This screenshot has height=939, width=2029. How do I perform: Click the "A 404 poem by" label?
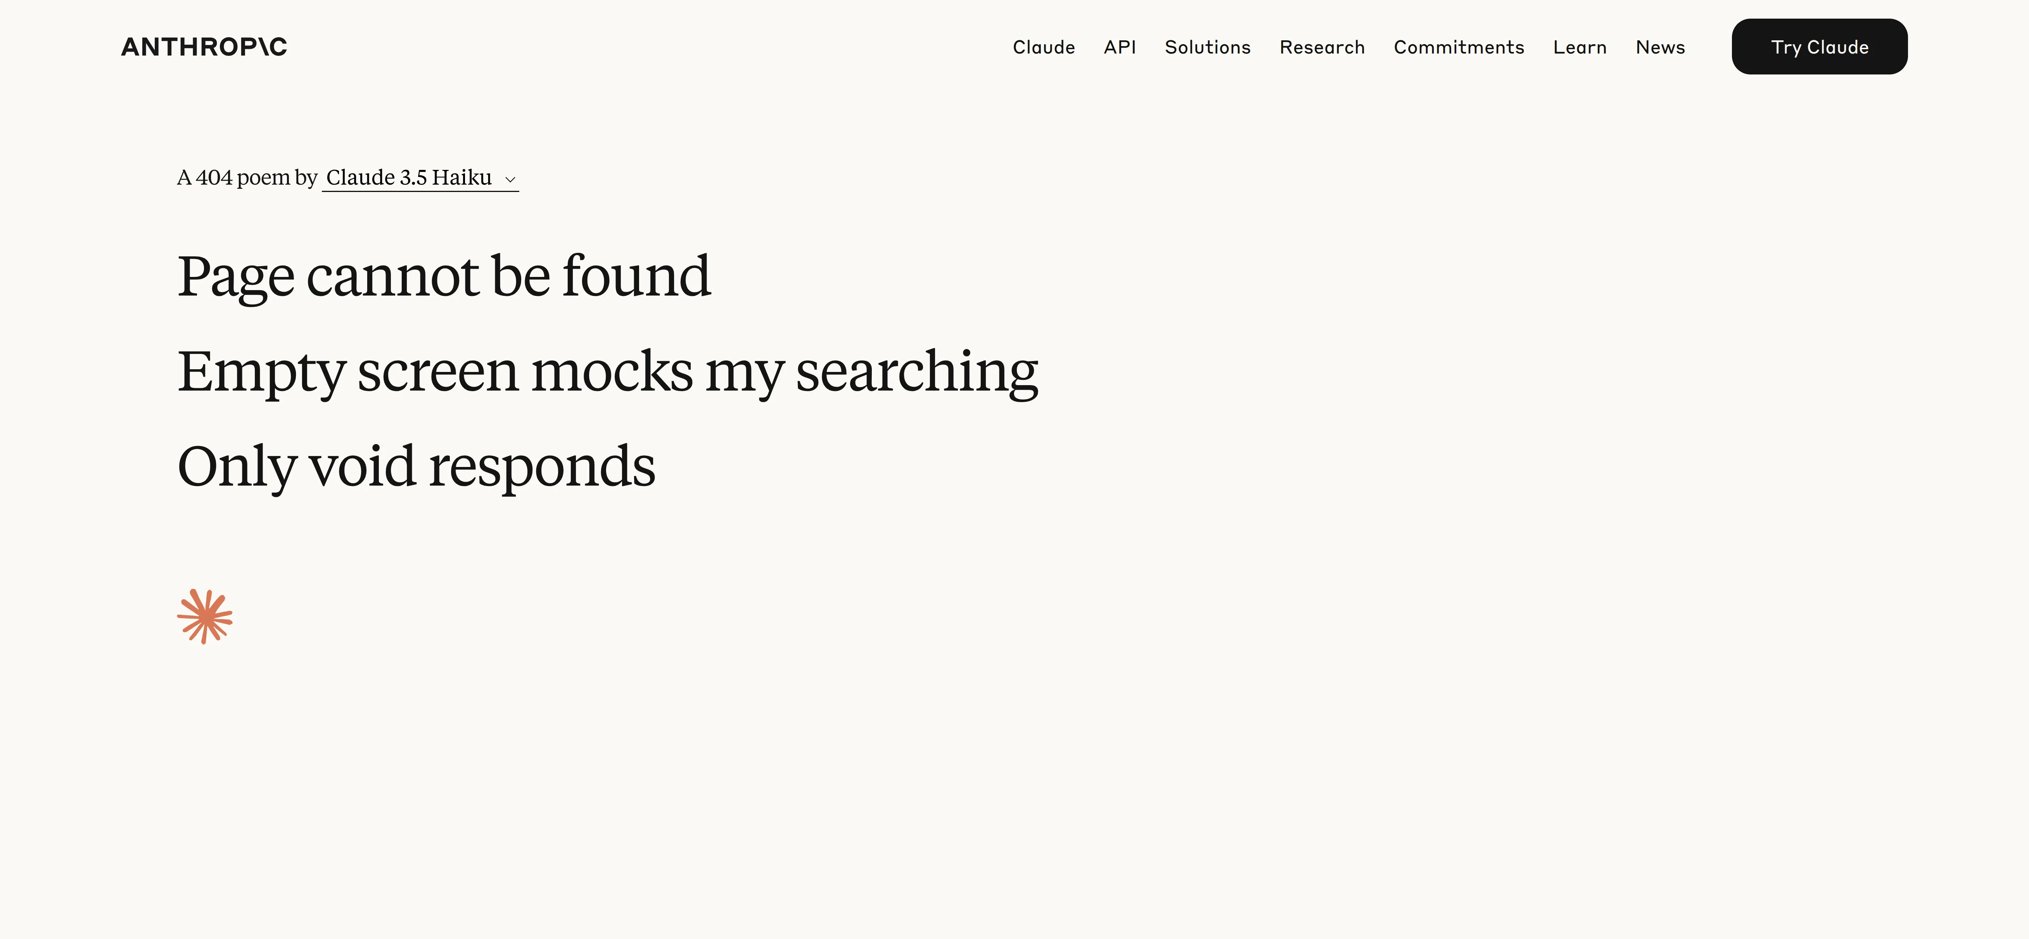tap(247, 178)
